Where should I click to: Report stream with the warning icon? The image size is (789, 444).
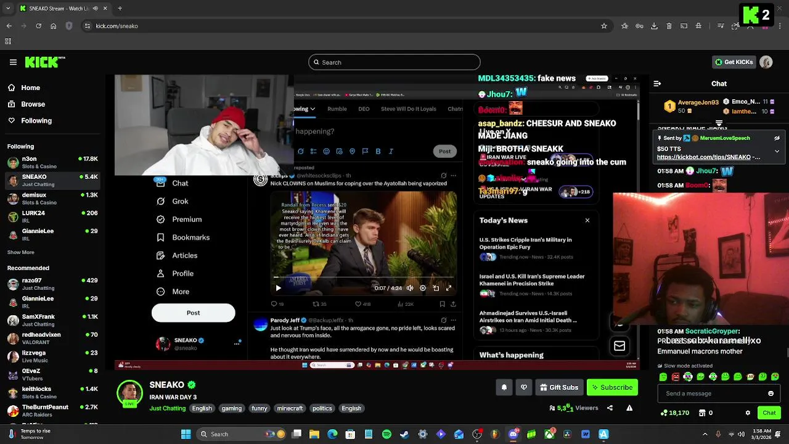629,408
